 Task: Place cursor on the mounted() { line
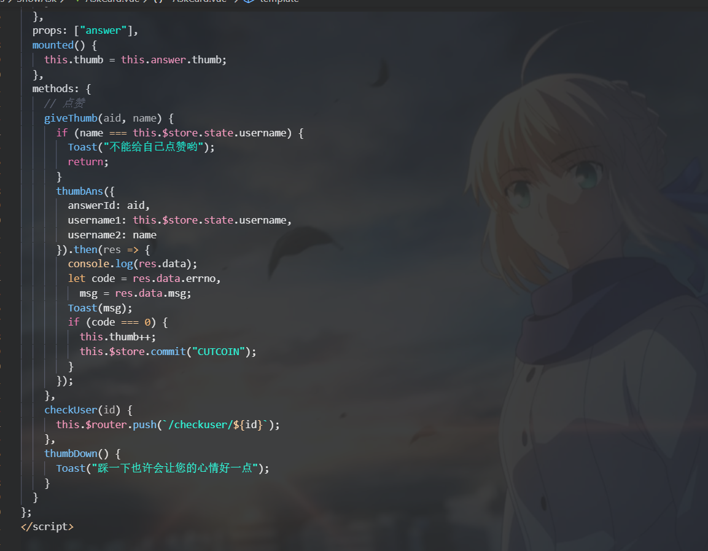[64, 45]
